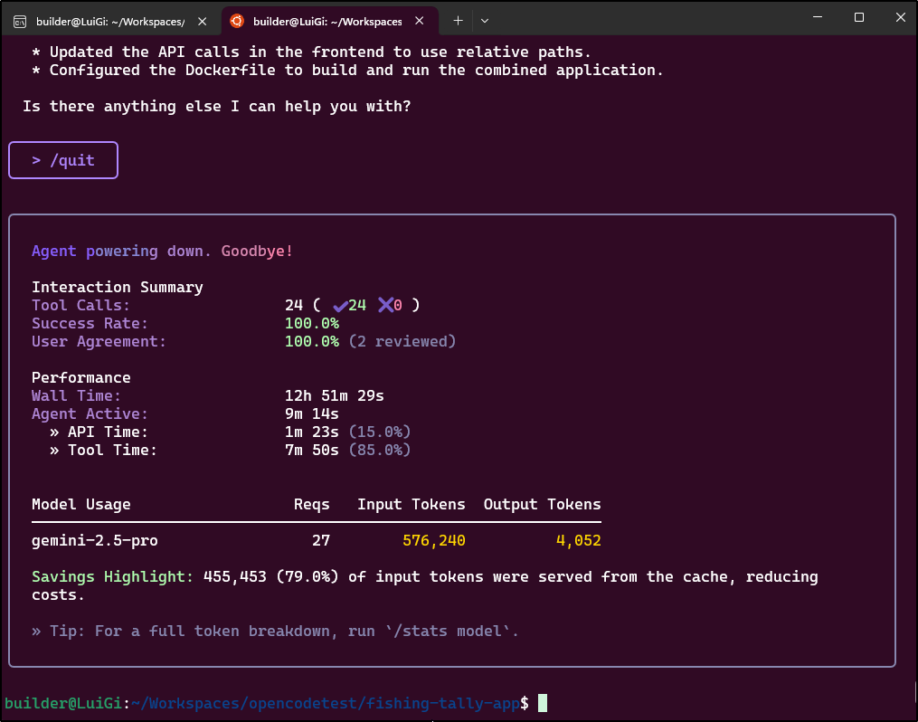Click the Success Rate value 100.0%
This screenshot has width=918, height=722.
[312, 323]
